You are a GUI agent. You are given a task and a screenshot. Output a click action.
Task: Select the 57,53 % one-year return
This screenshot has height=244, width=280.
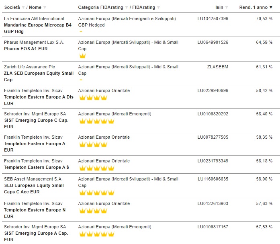[264, 227]
